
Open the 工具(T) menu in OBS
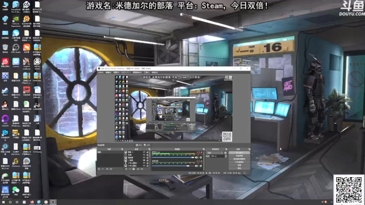146,72
